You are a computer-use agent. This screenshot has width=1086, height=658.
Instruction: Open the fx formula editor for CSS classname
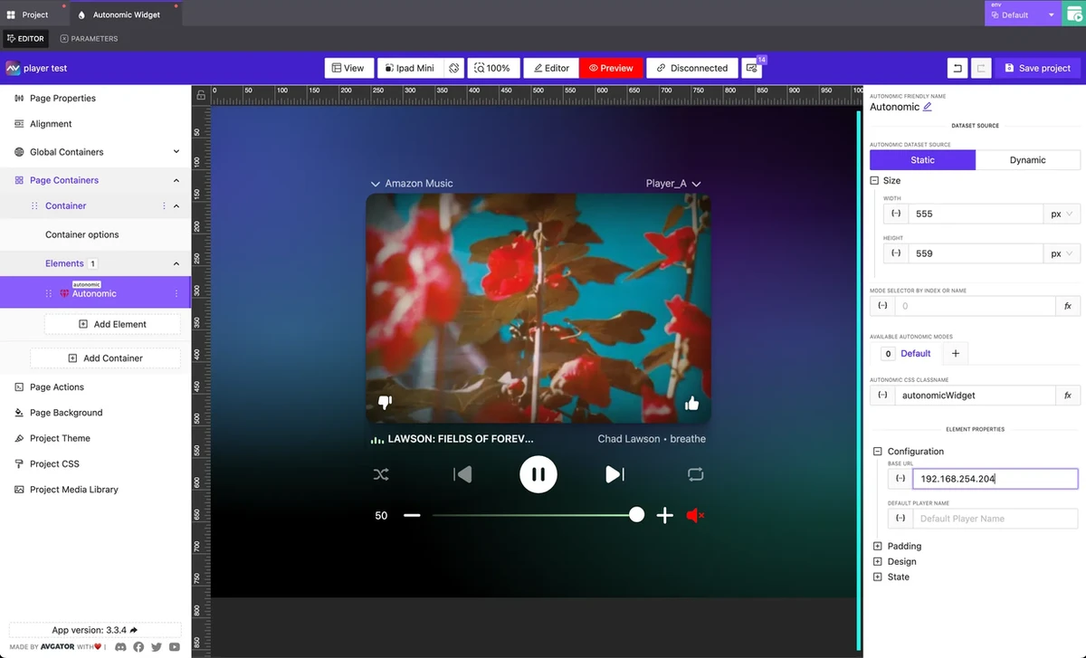(1068, 395)
